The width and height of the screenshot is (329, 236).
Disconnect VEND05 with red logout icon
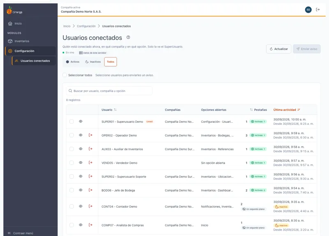point(90,163)
